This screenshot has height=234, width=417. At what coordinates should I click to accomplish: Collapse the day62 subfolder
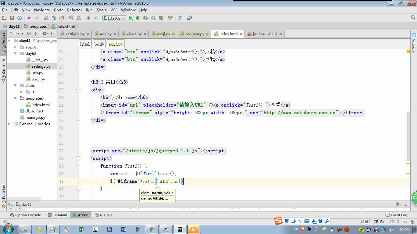coord(15,54)
